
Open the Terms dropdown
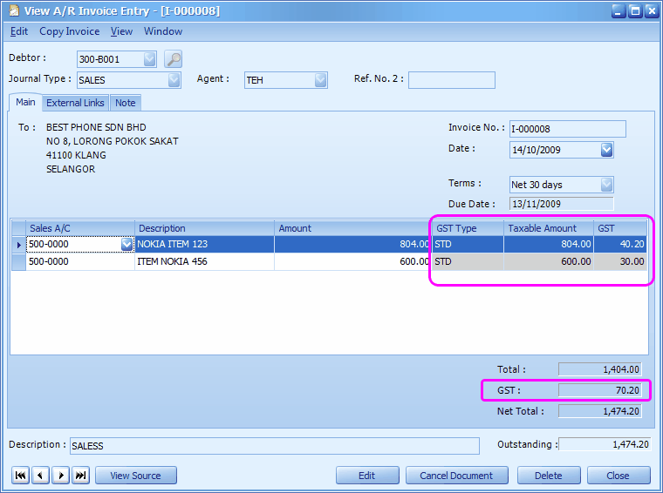point(606,185)
